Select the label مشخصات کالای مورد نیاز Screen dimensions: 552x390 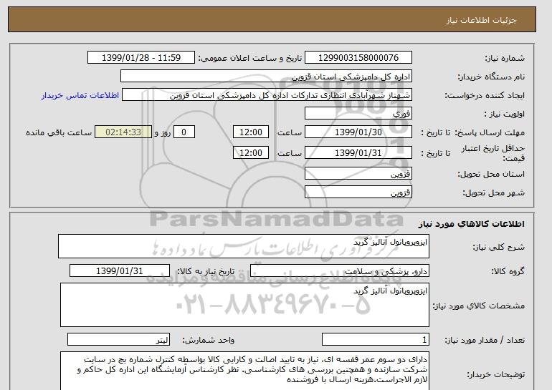click(479, 306)
